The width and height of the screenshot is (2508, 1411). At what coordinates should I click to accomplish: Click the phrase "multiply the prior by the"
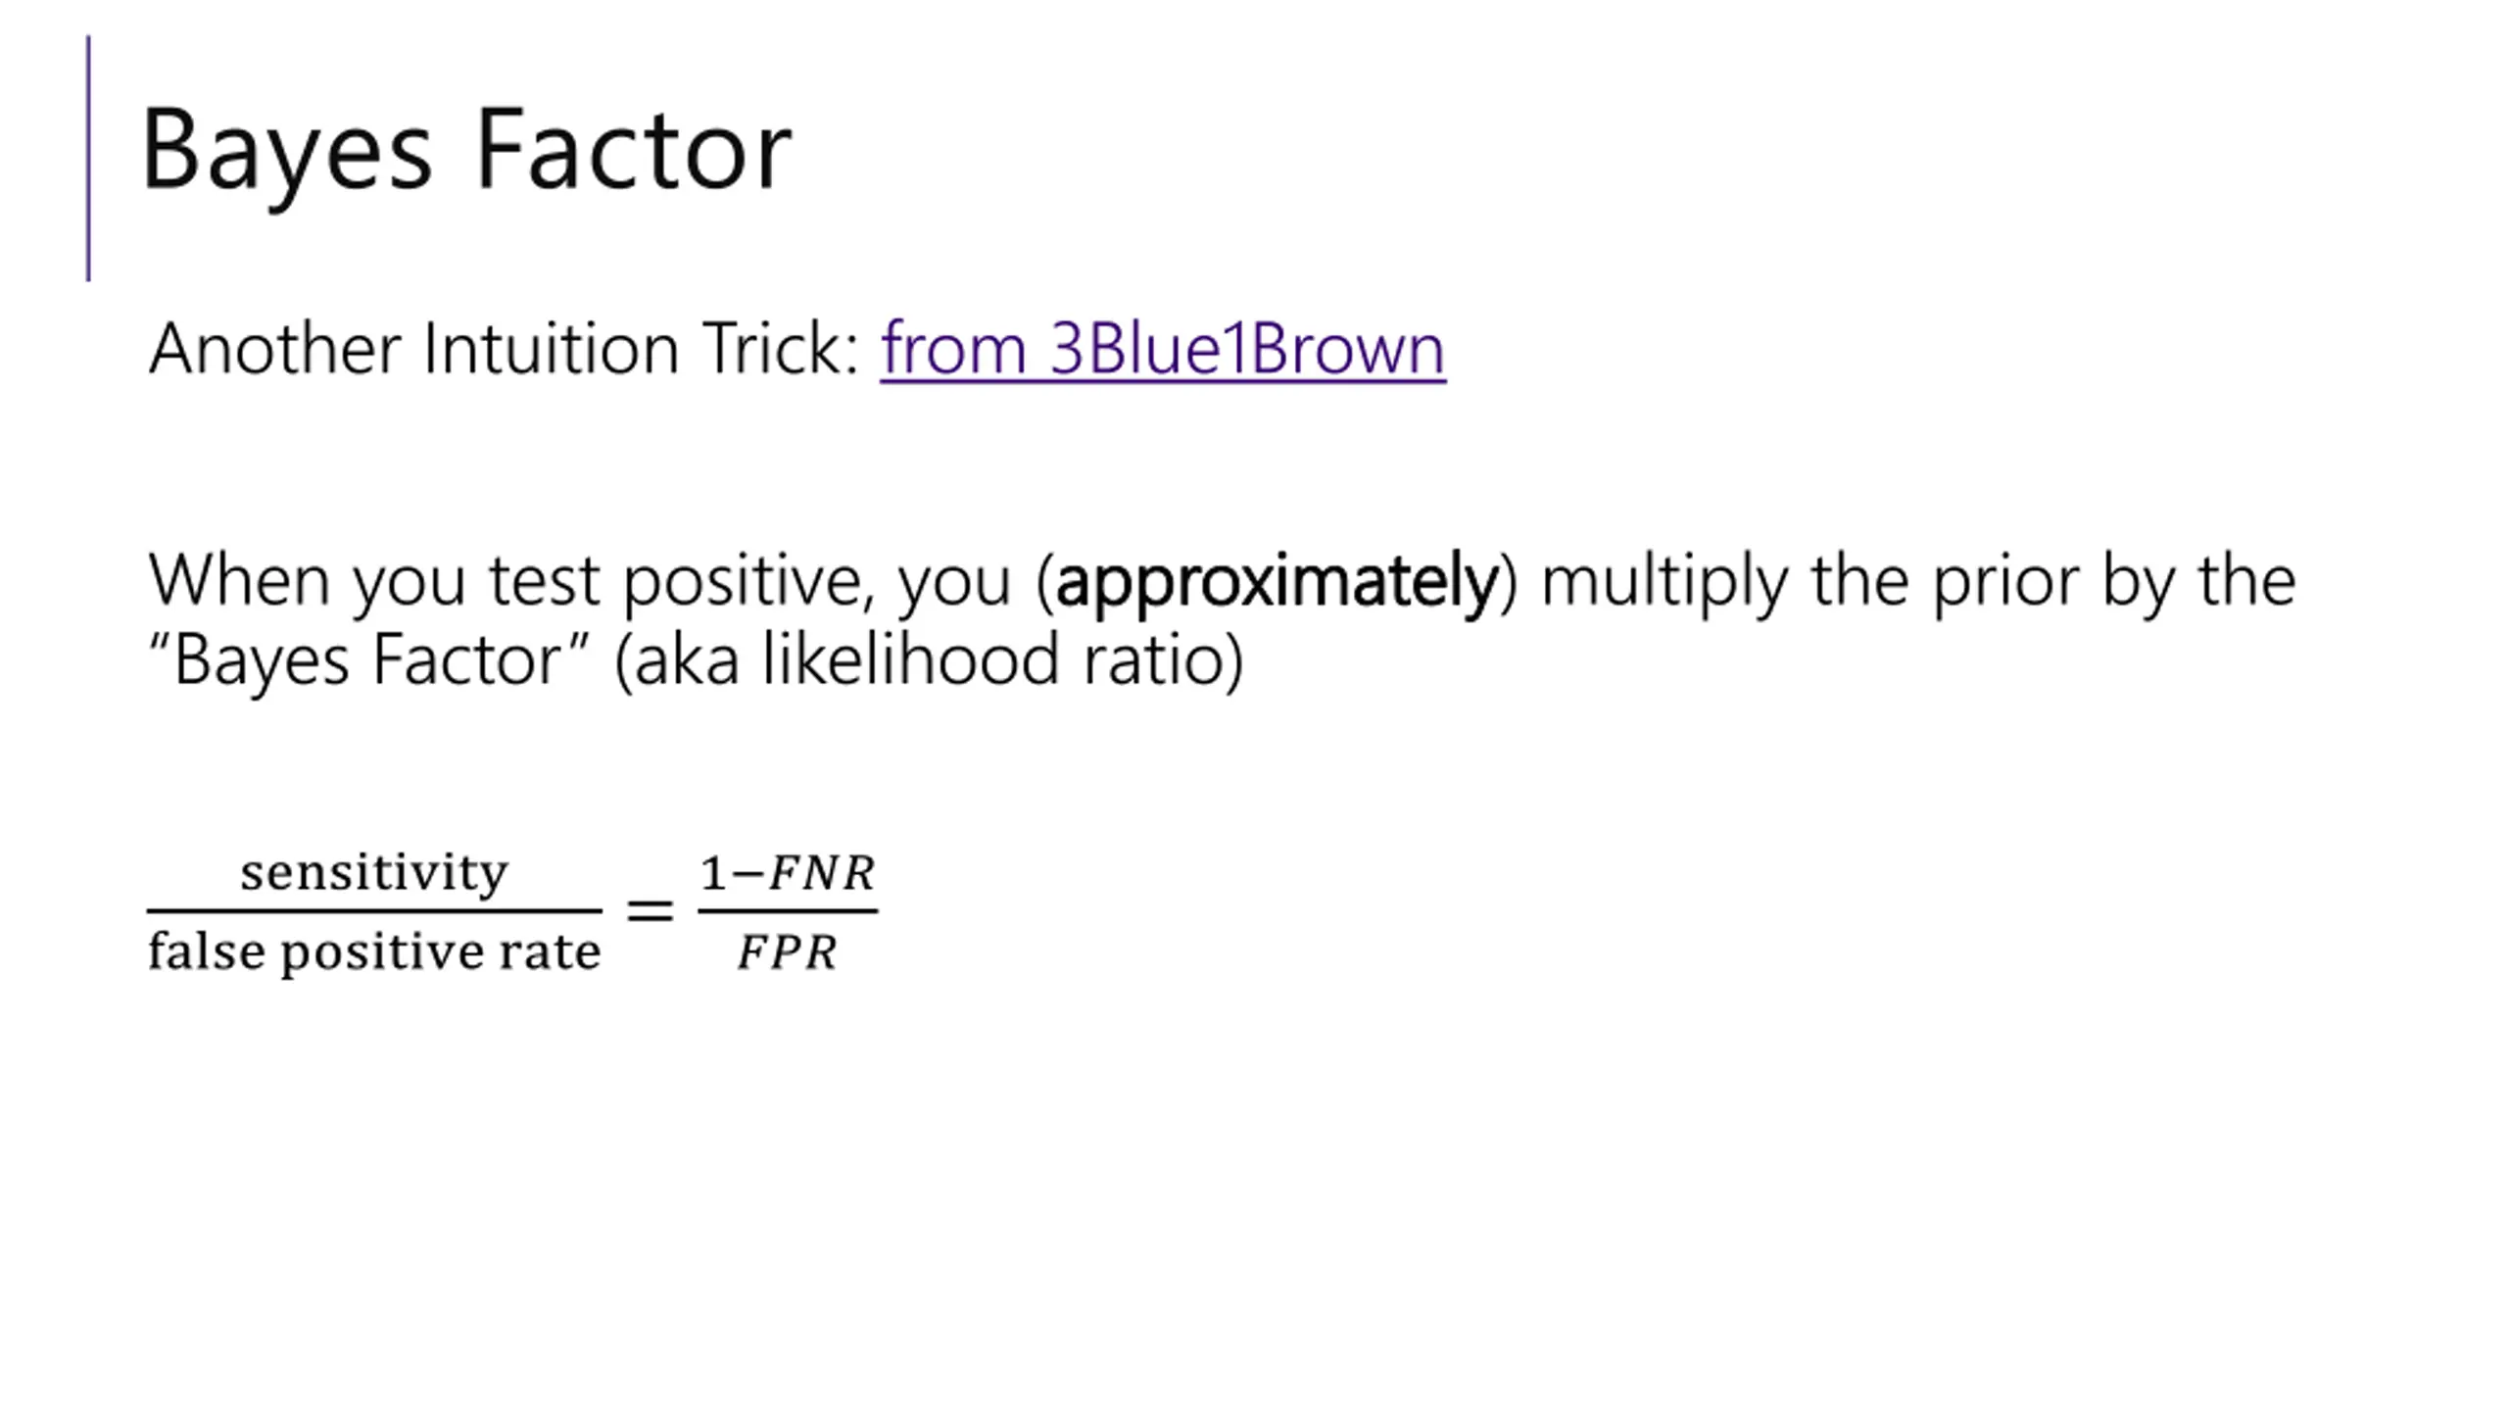click(x=1918, y=580)
